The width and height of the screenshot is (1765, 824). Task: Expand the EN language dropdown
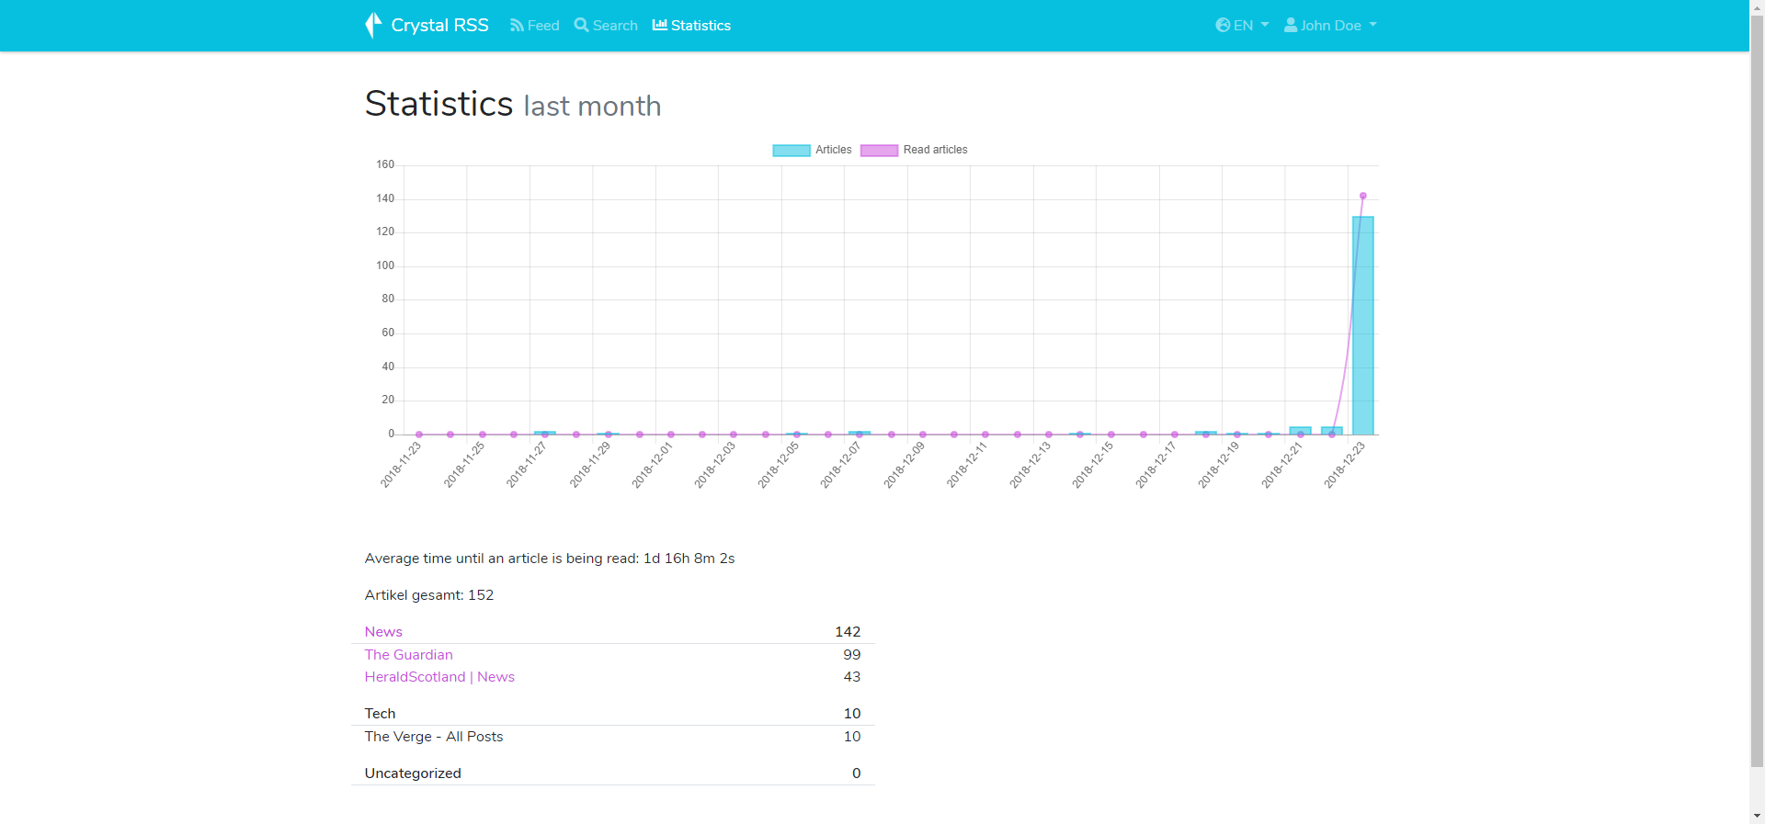(1242, 26)
